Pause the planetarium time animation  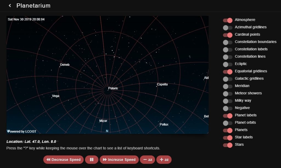pos(92,160)
